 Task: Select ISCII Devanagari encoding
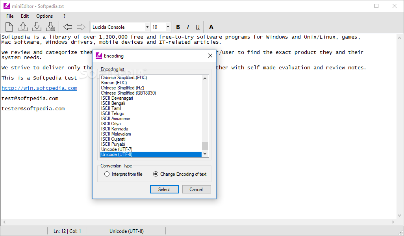point(151,98)
